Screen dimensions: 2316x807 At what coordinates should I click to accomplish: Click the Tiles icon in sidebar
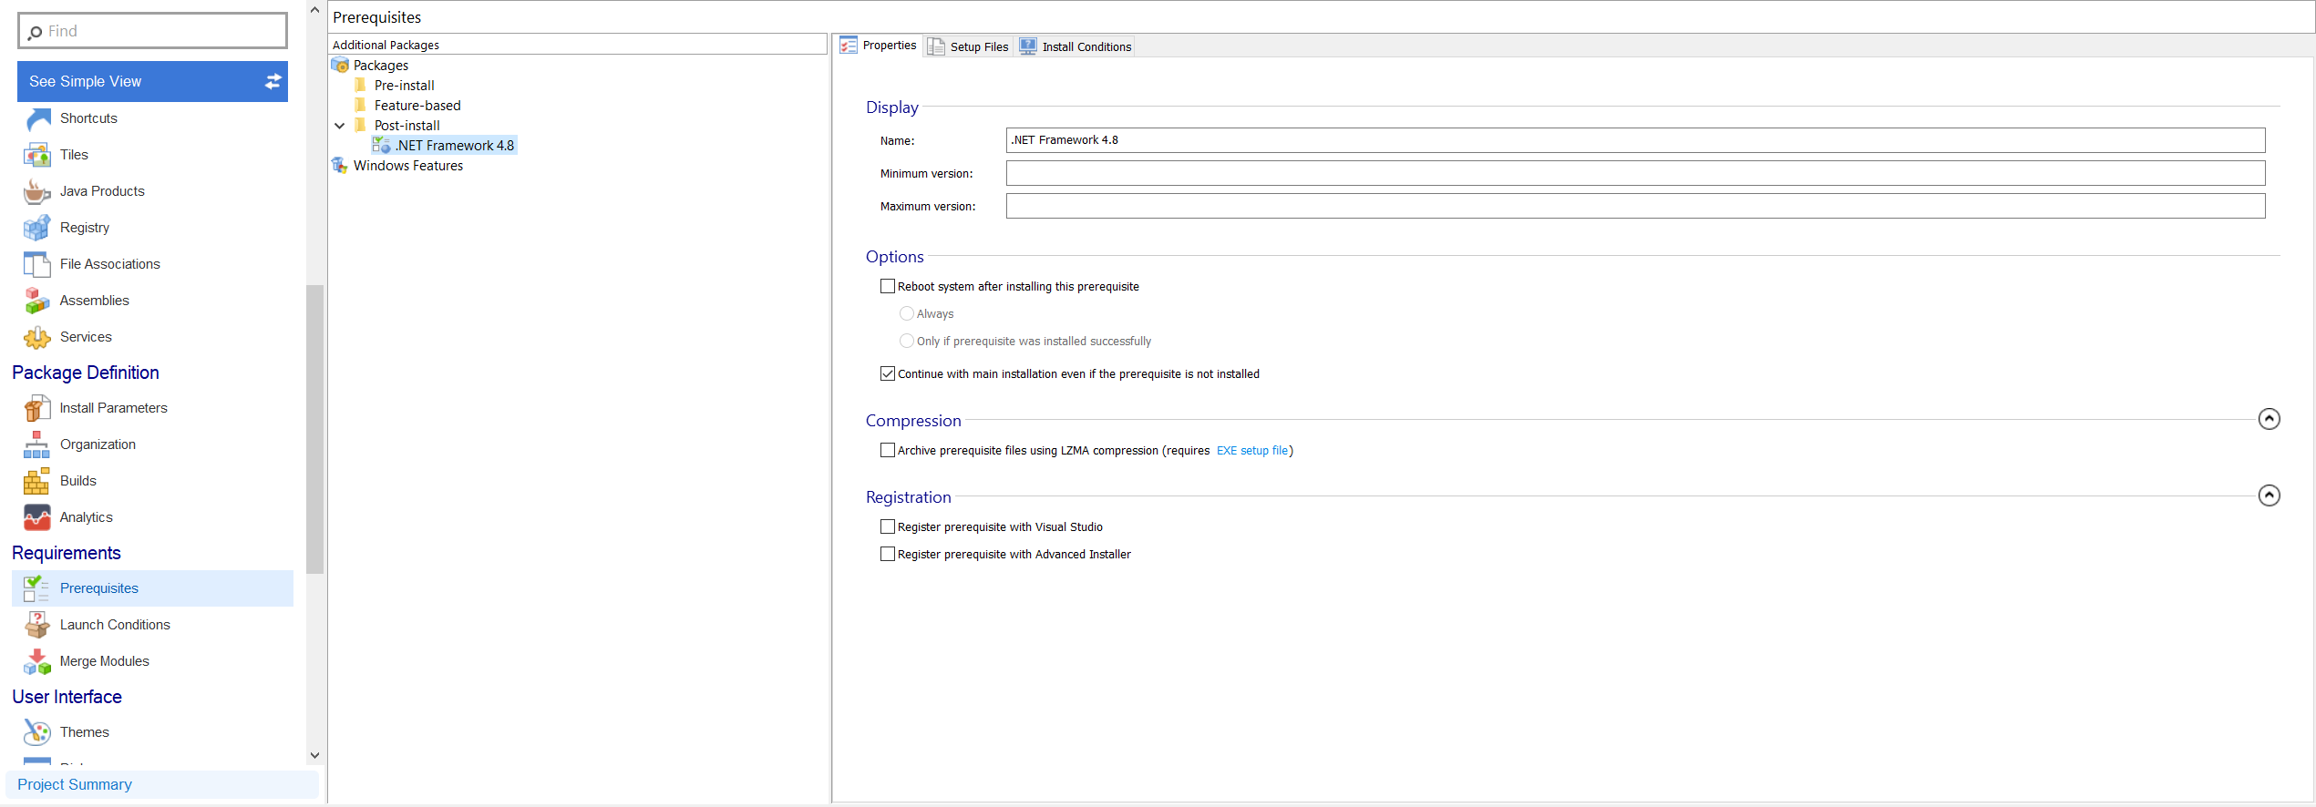[x=37, y=156]
